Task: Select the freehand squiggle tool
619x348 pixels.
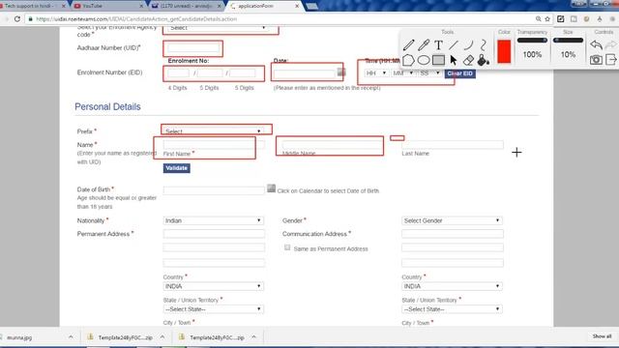Action: pos(484,45)
